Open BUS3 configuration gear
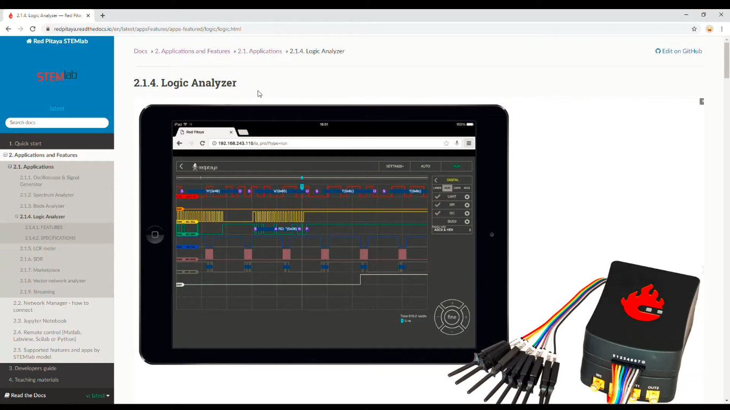The image size is (730, 410). point(467,222)
